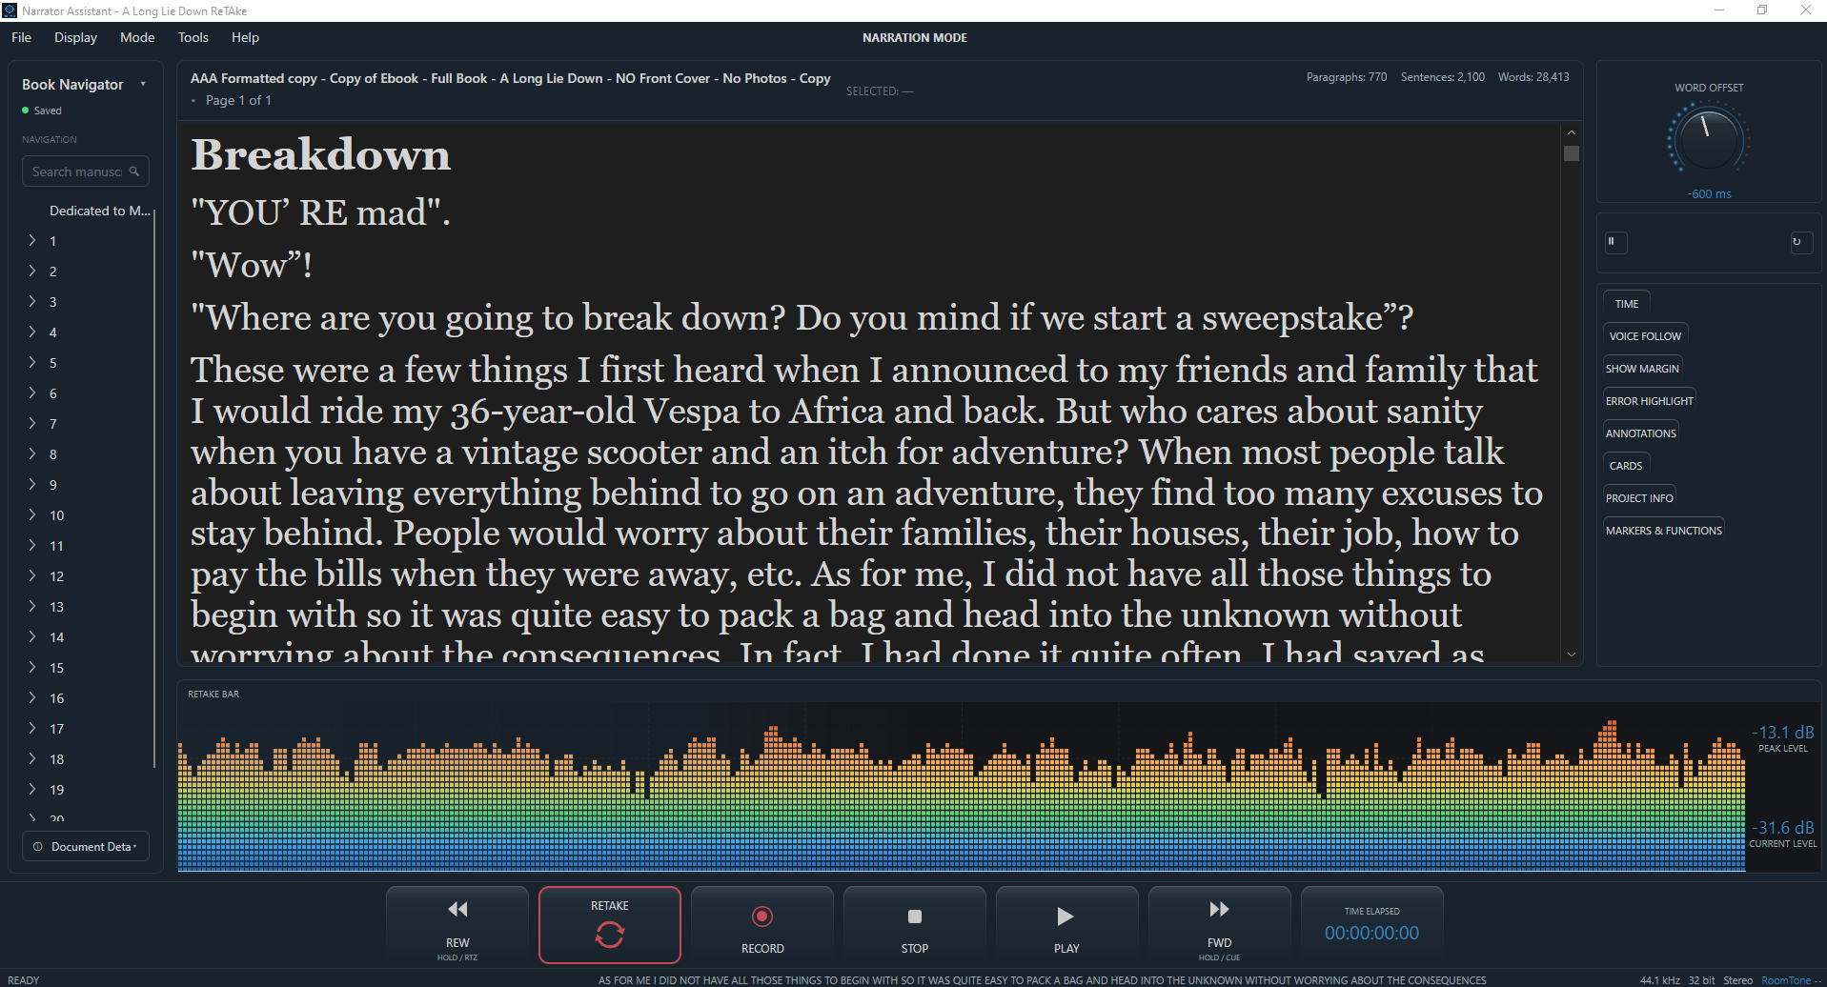Select Dedicated to M... in navigator
The height and width of the screenshot is (987, 1827).
pos(100,211)
